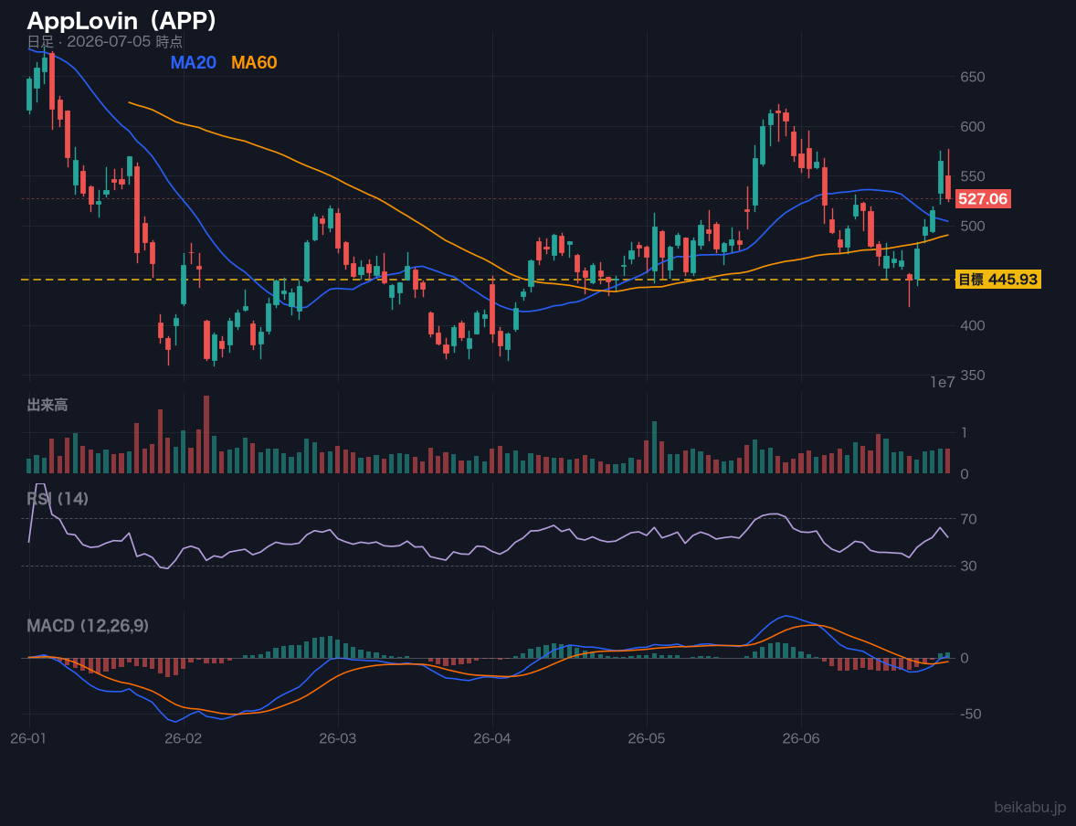Click the RSI 70 level label

click(968, 519)
